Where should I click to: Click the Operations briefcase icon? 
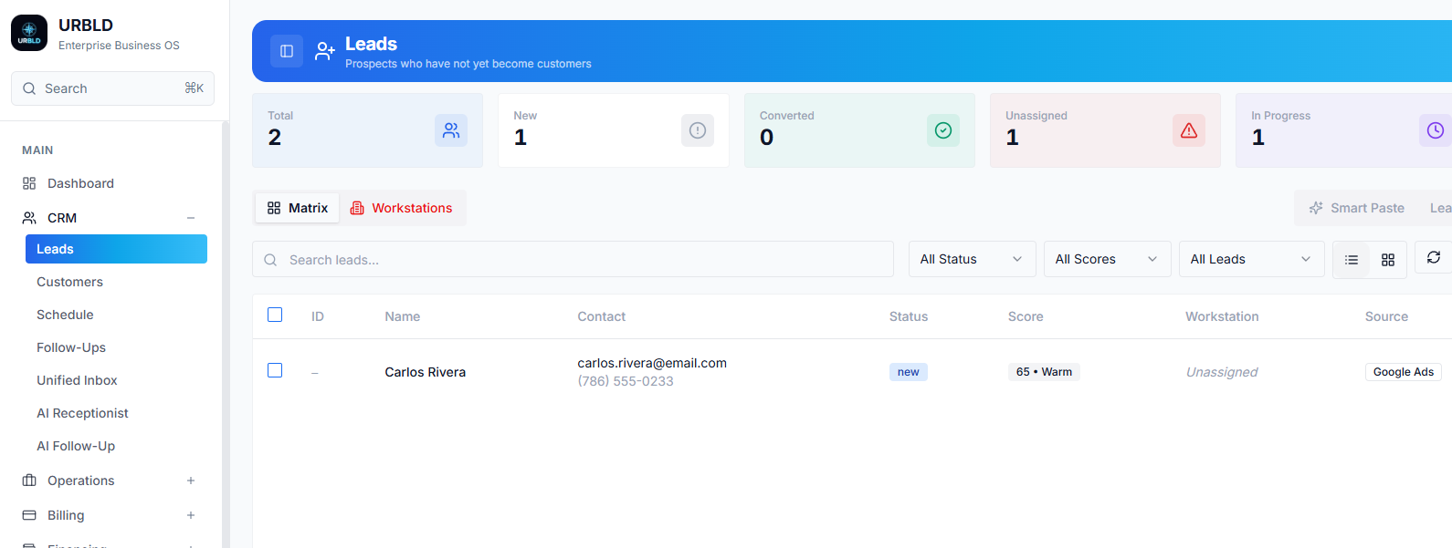(x=29, y=481)
